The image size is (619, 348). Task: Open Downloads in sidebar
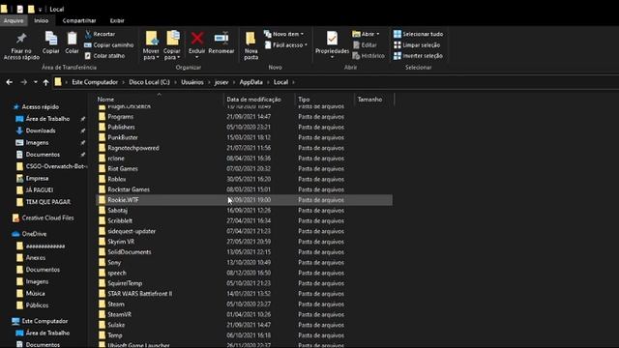pyautogui.click(x=41, y=130)
